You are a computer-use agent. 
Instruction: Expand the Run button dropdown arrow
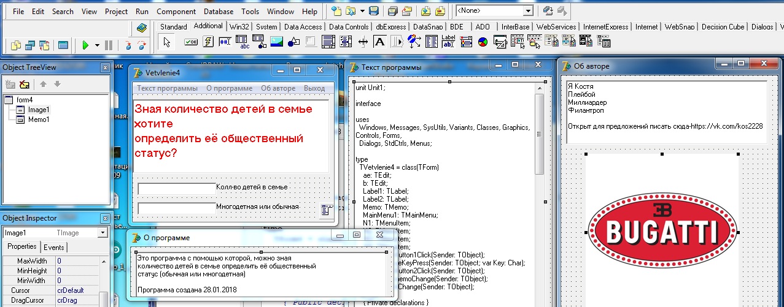coord(97,45)
